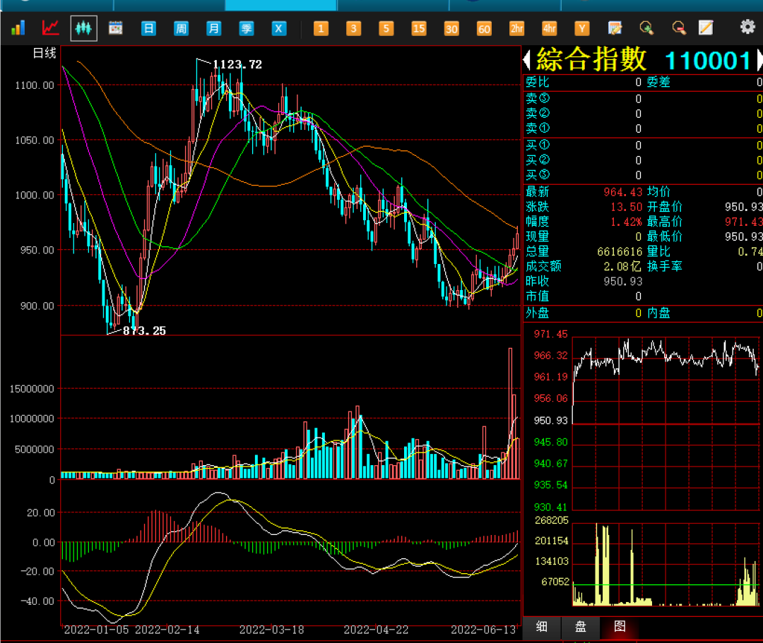Select the candlestick chart view
Screen dimensions: 763x643
[83, 28]
